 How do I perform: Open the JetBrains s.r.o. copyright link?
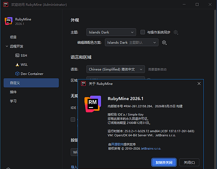coord(151,149)
